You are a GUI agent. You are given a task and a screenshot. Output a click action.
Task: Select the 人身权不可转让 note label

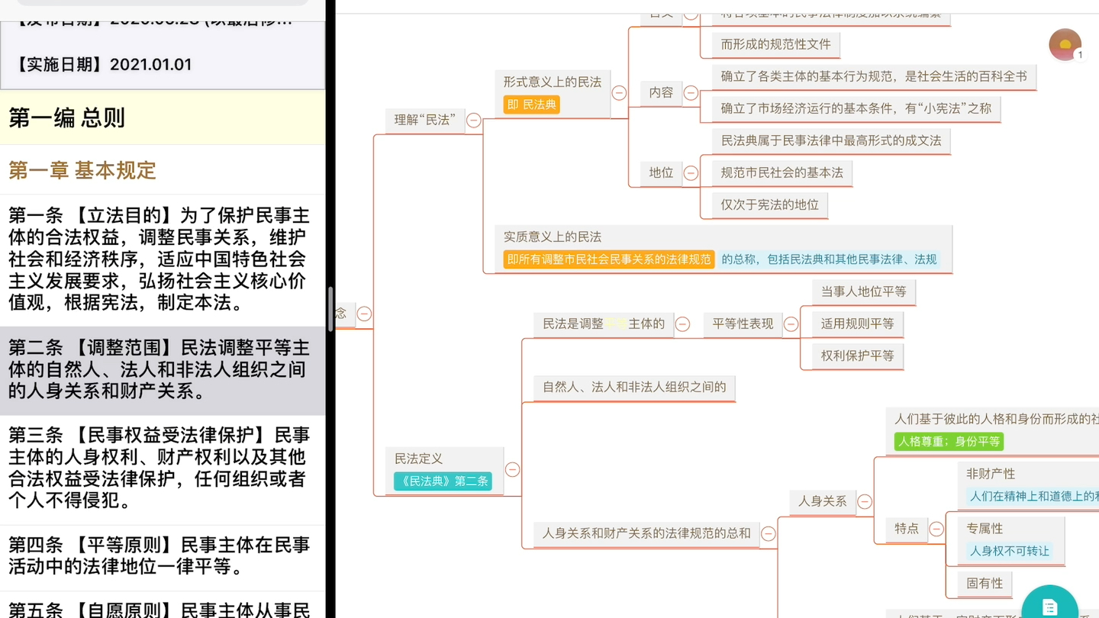[1009, 551]
